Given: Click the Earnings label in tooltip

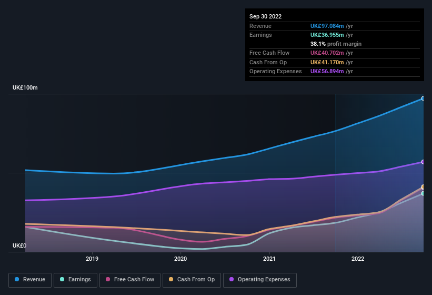Looking at the screenshot, I should coord(260,35).
